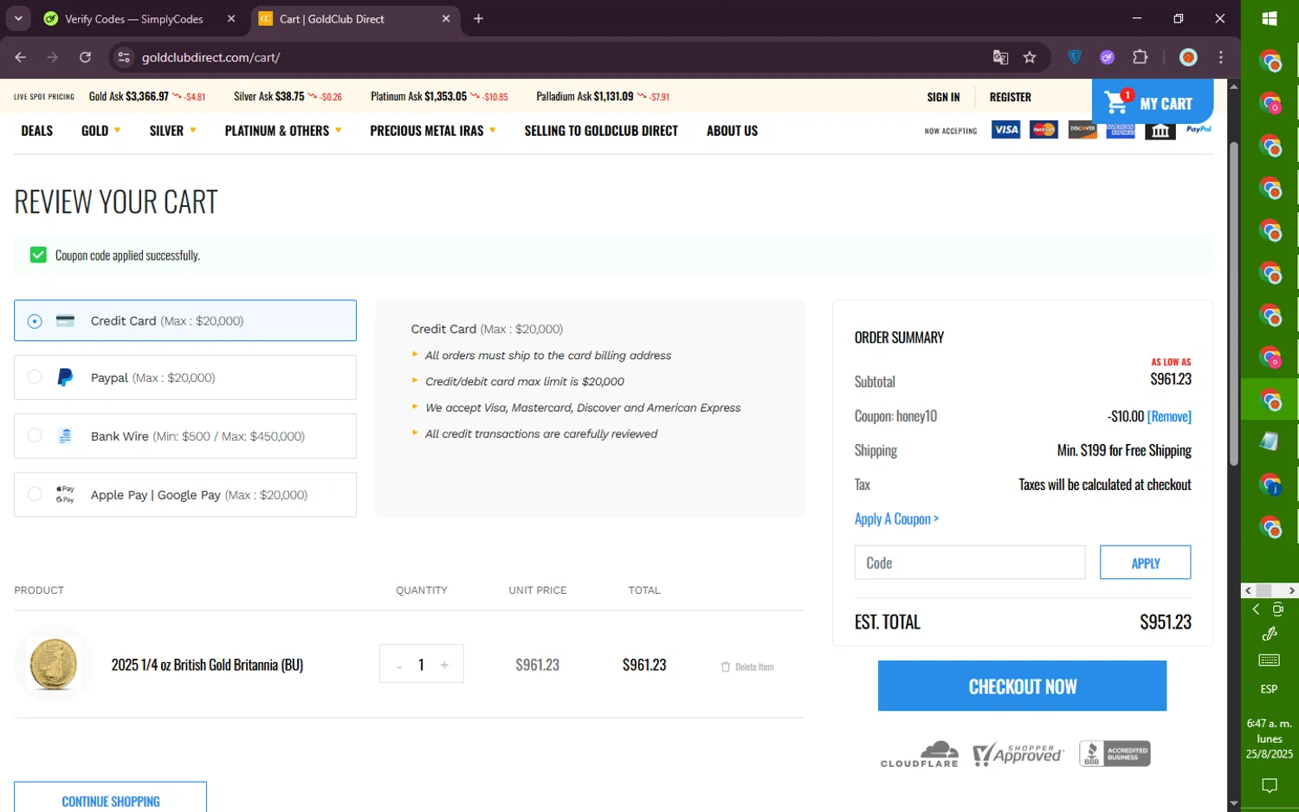This screenshot has width=1299, height=812.
Task: View site information icon in address bar
Action: pyautogui.click(x=124, y=57)
